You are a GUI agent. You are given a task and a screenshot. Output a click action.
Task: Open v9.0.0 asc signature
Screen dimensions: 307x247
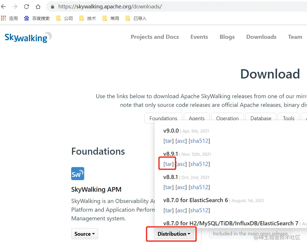coord(181,141)
